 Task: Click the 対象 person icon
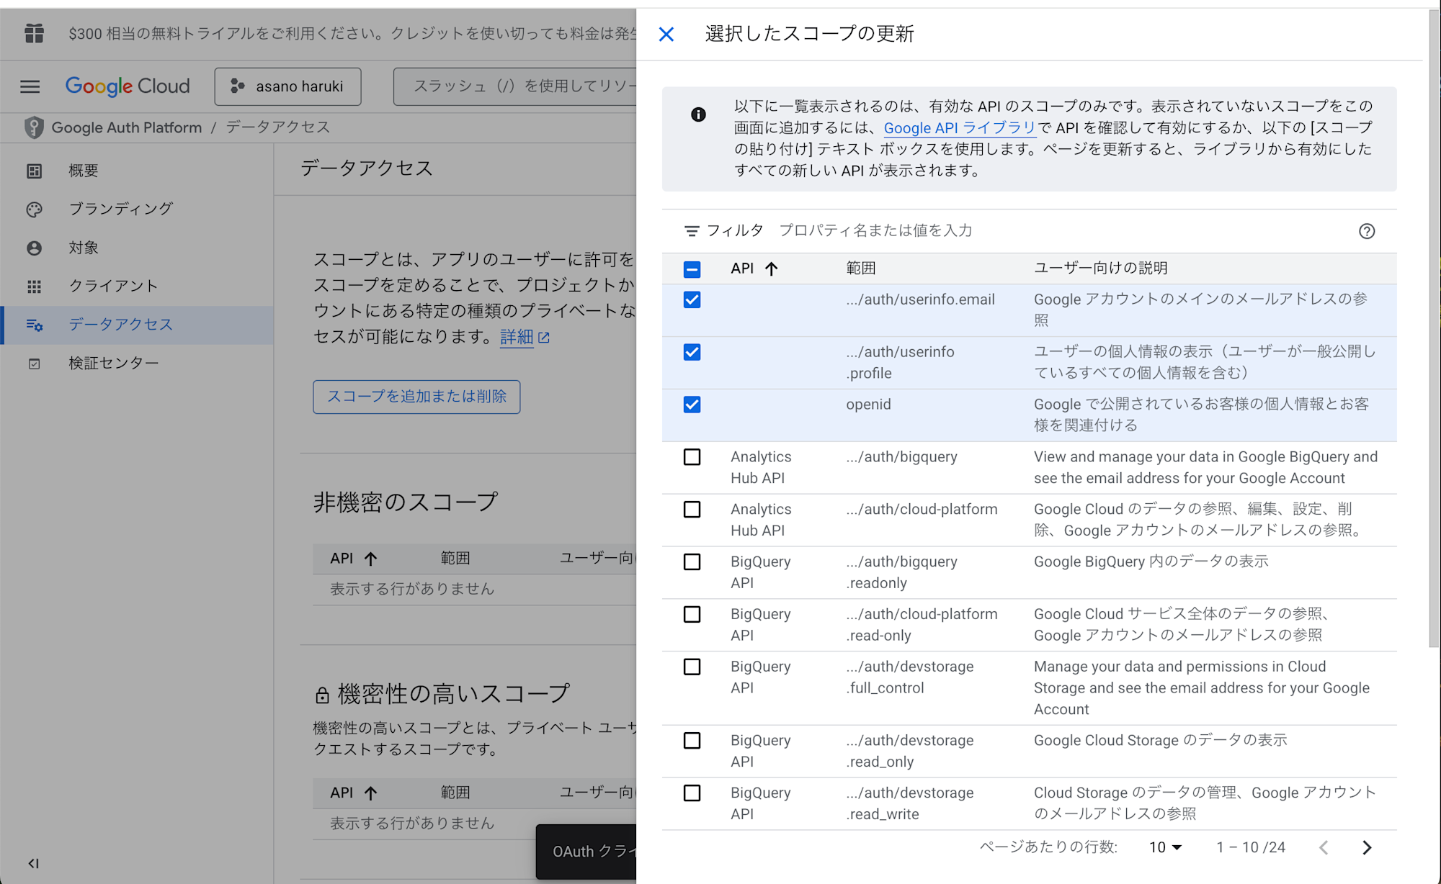click(x=34, y=248)
